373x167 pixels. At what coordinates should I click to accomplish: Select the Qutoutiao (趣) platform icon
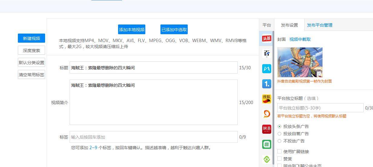tap(266, 144)
